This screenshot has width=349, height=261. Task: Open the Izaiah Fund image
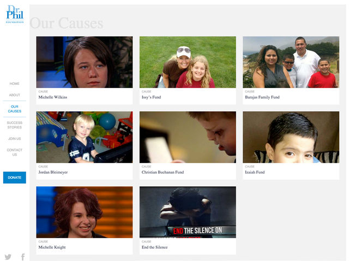[291, 137]
